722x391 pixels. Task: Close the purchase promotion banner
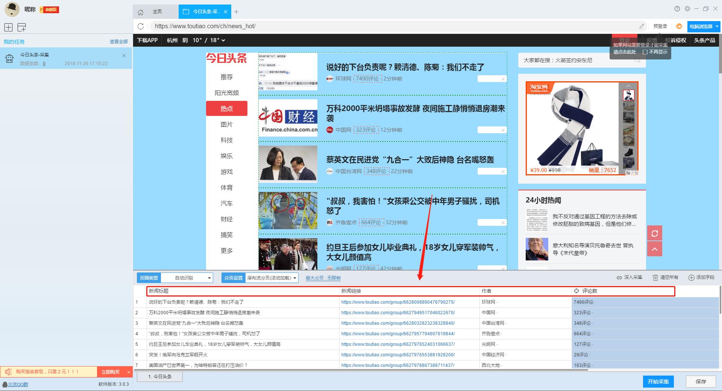(x=129, y=372)
